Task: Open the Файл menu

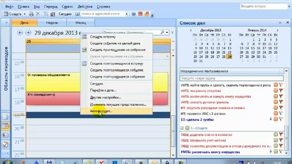Action: click(x=9, y=7)
